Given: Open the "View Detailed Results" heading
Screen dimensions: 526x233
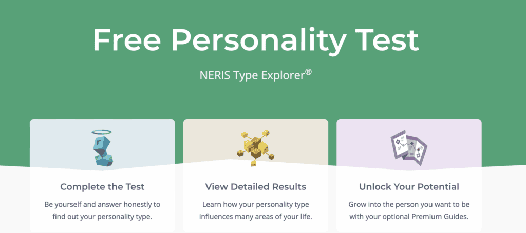Looking at the screenshot, I should [x=255, y=186].
